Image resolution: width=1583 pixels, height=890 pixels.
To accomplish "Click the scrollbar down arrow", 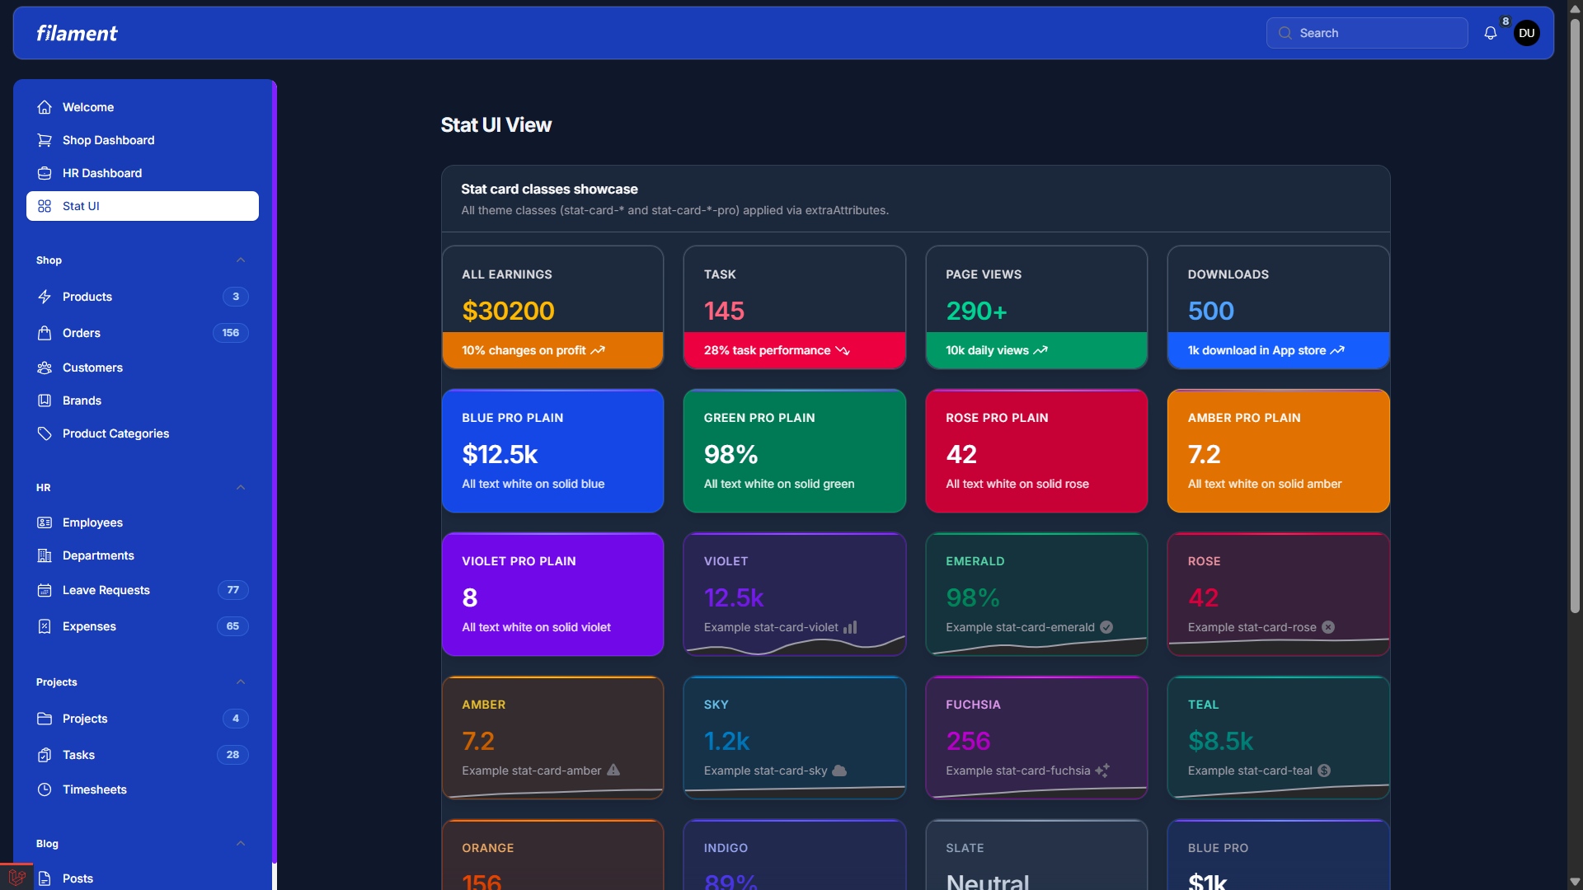I will coord(1575,882).
